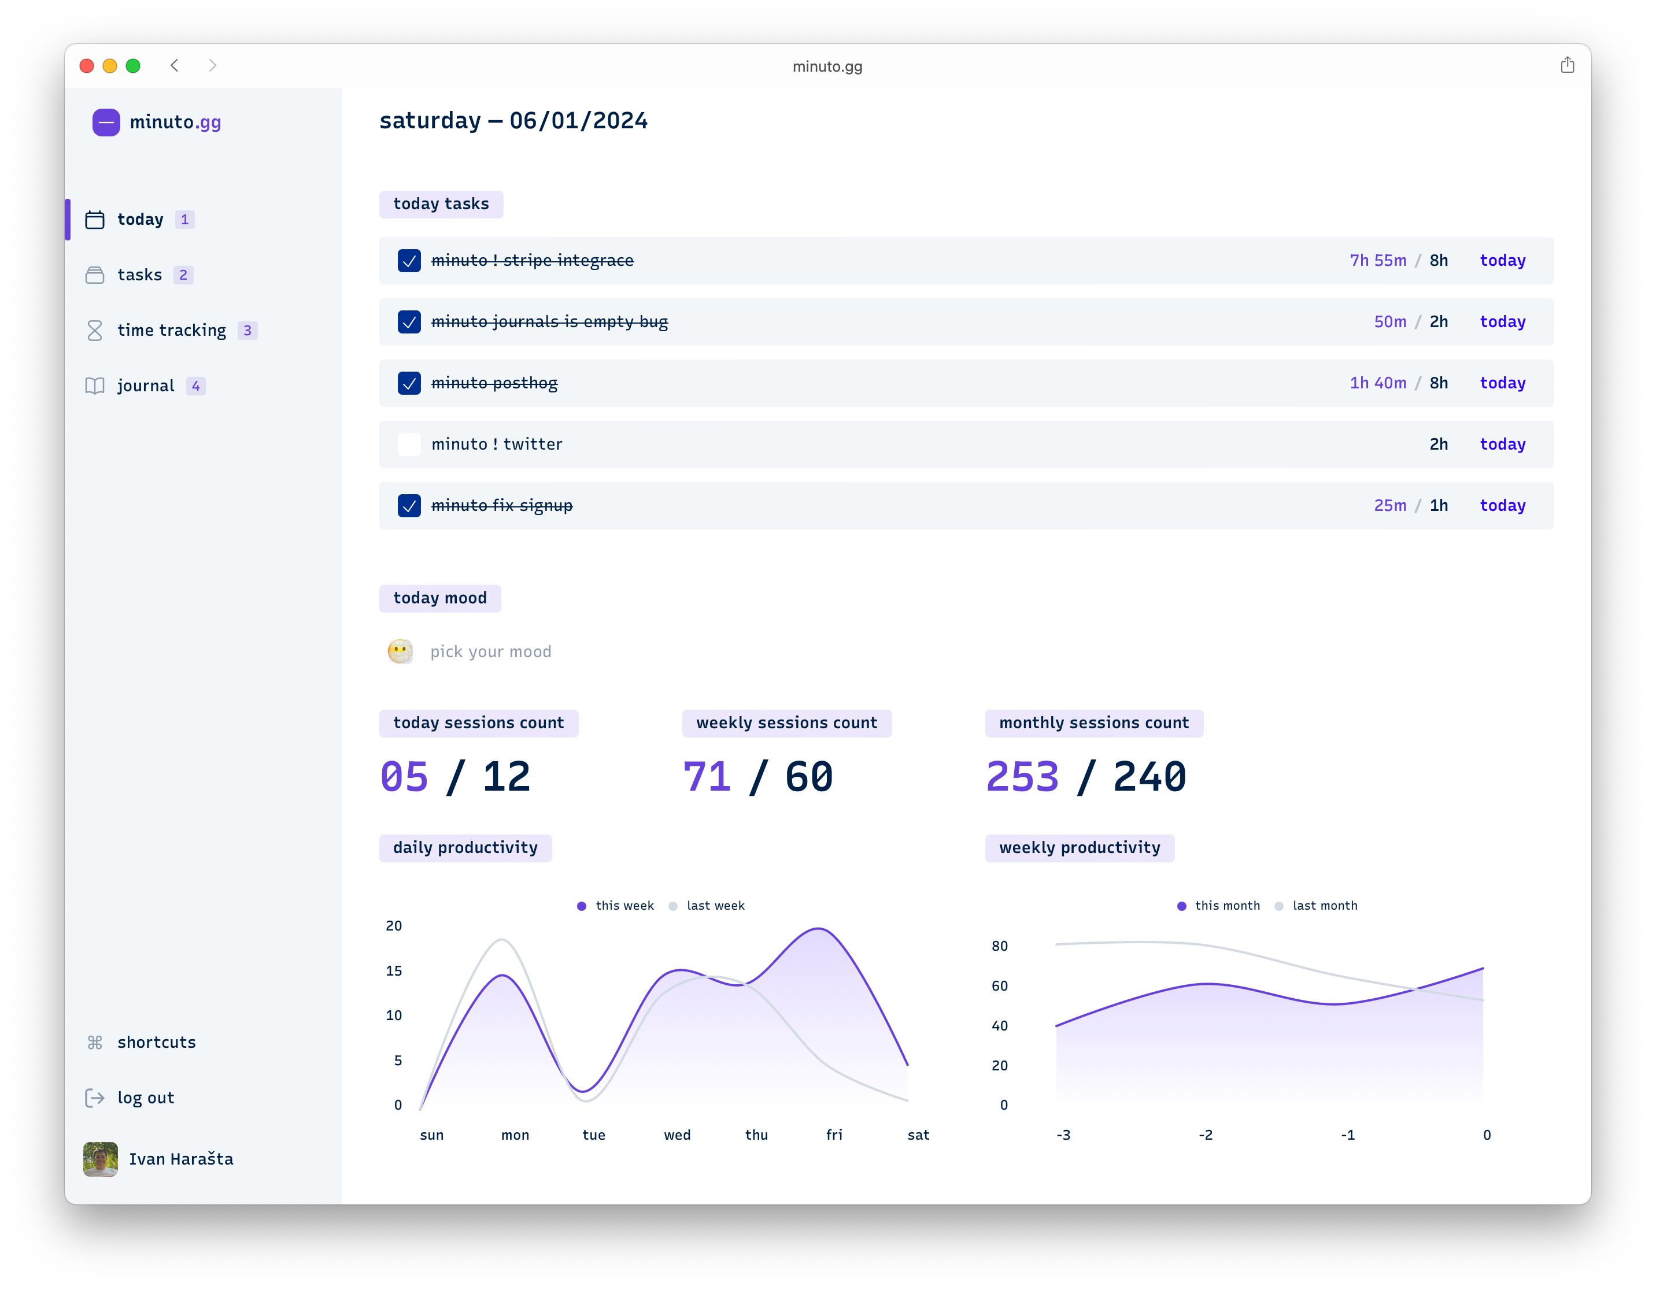Open today view via calendar icon
Viewport: 1656px width, 1290px height.
95,220
